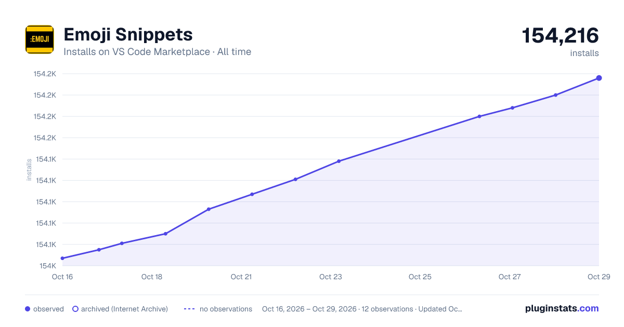The width and height of the screenshot is (624, 327).
Task: Select the data point nearest Oct 27
Action: pos(513,108)
